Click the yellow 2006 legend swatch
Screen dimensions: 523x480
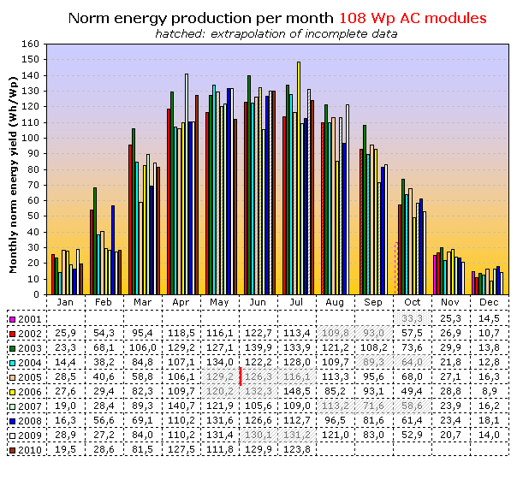[11, 391]
